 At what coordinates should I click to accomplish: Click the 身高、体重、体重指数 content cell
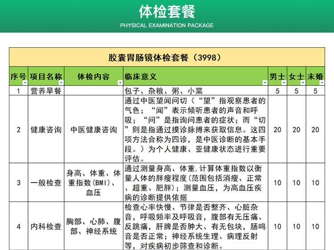[x=94, y=183]
